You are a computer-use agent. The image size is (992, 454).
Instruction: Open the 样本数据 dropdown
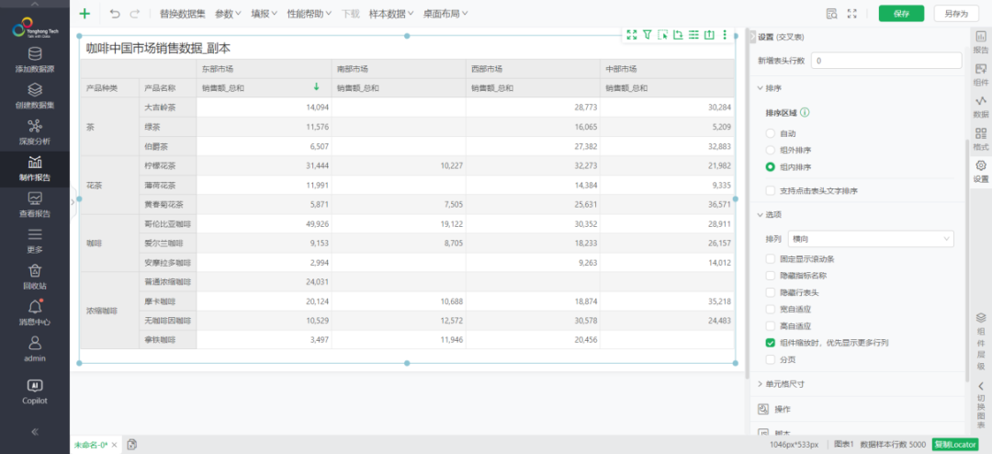[x=391, y=13]
